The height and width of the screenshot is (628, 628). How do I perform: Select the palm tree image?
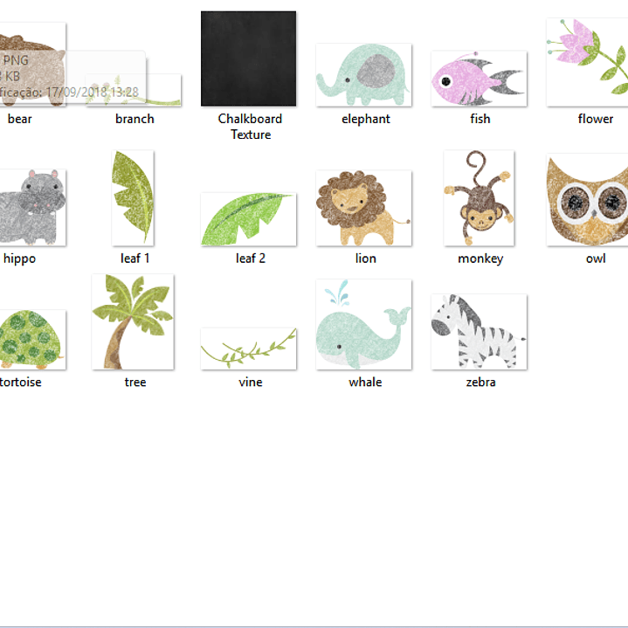pyautogui.click(x=133, y=321)
